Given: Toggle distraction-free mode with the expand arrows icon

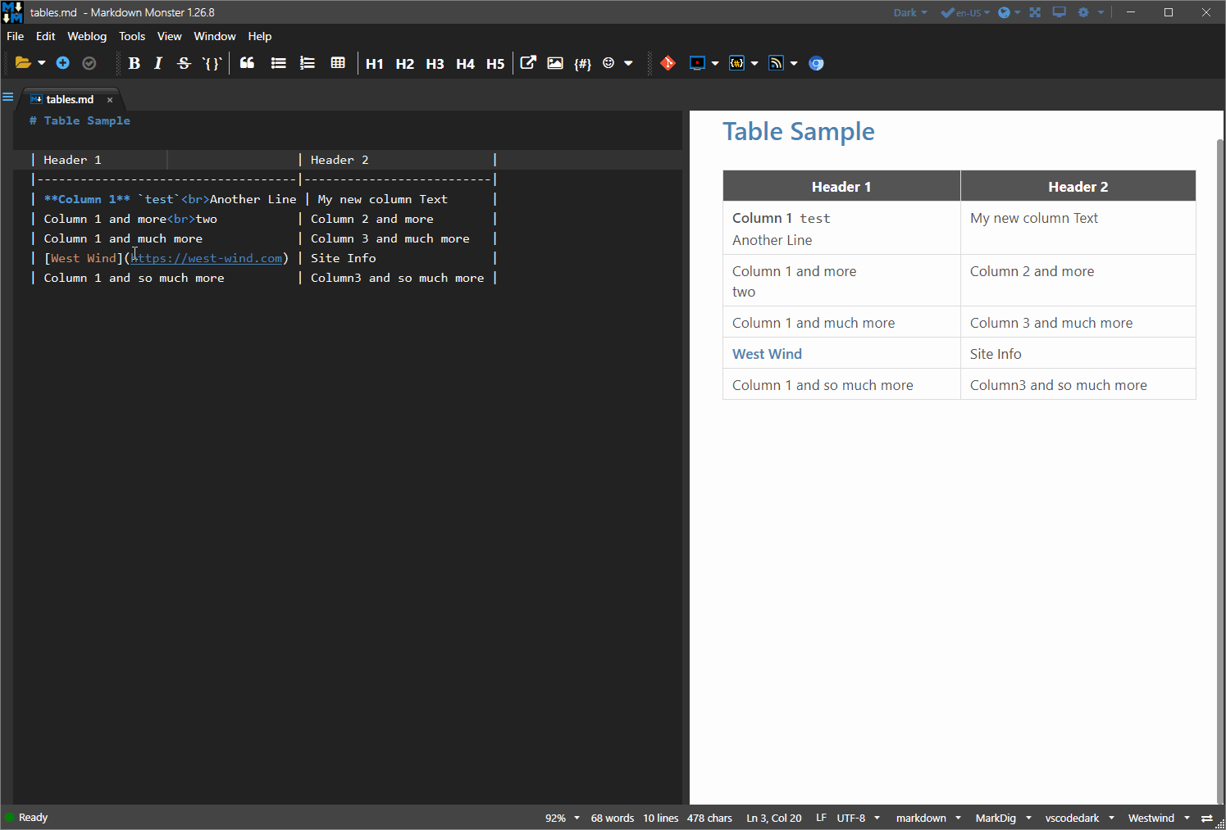Looking at the screenshot, I should 1035,12.
